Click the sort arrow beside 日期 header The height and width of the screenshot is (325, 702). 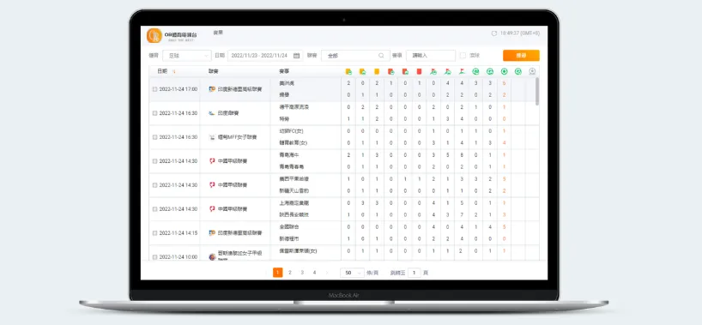(x=173, y=71)
